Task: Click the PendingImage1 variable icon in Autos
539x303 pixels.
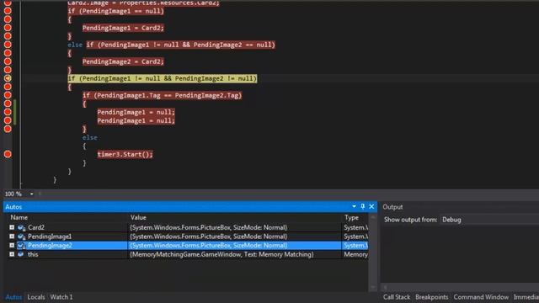Action: coord(21,237)
